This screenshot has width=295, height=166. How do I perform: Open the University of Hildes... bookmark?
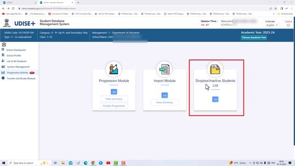(59, 14)
